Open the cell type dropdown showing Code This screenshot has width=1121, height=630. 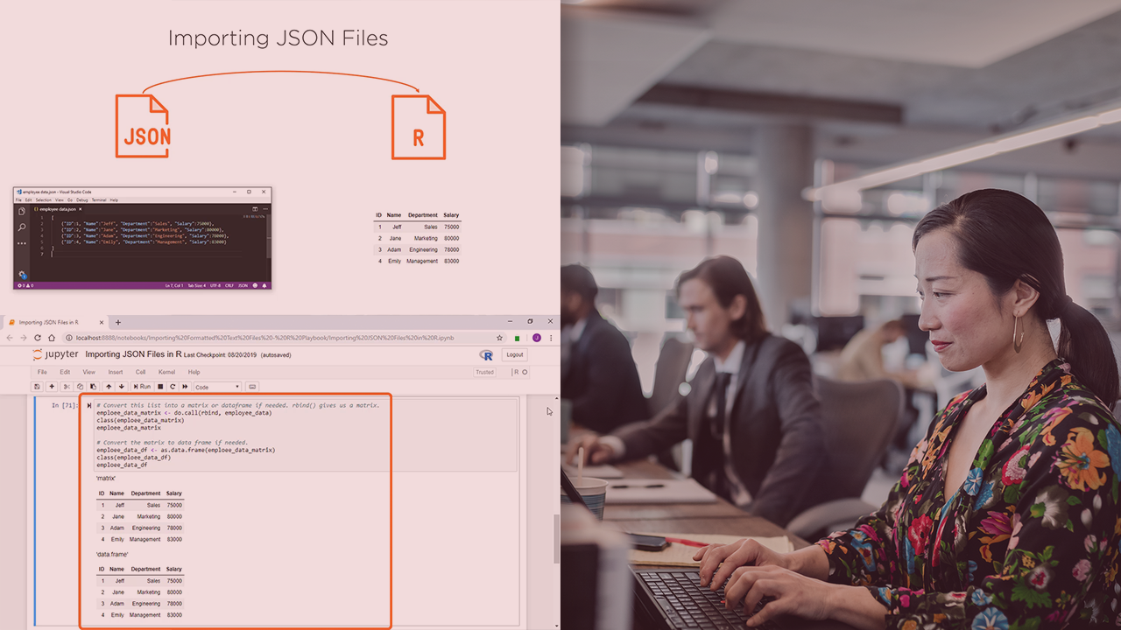(215, 387)
